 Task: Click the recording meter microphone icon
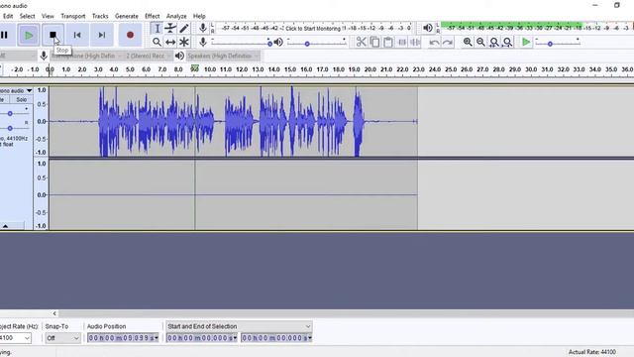coord(202,28)
